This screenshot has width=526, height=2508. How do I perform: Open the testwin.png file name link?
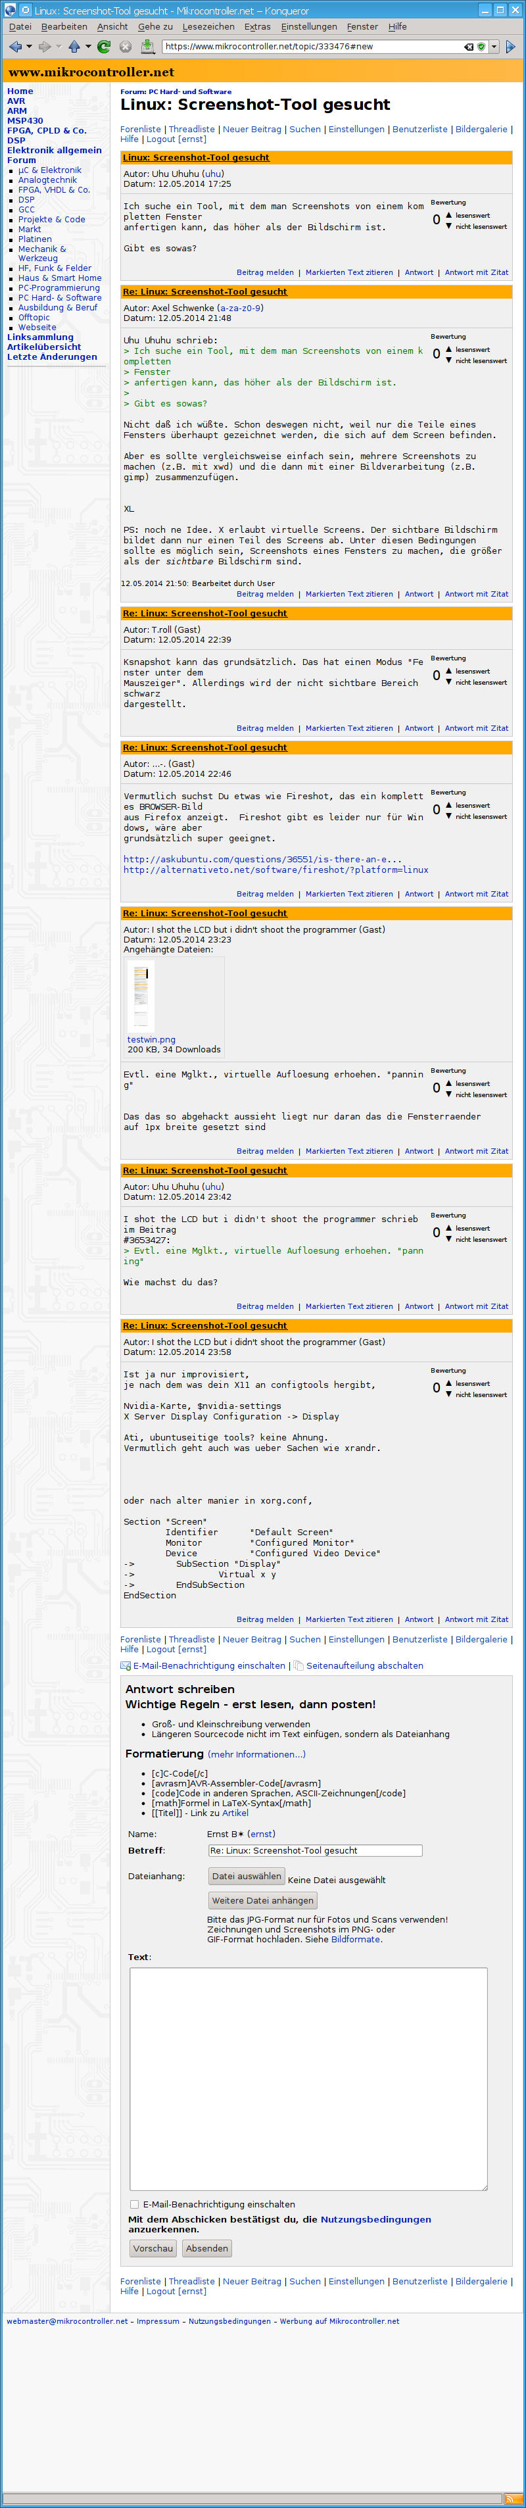151,1040
